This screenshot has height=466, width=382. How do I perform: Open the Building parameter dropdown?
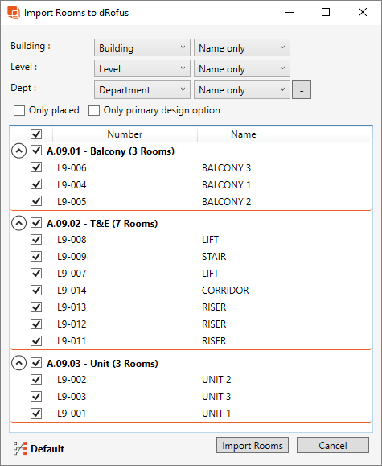click(x=142, y=47)
